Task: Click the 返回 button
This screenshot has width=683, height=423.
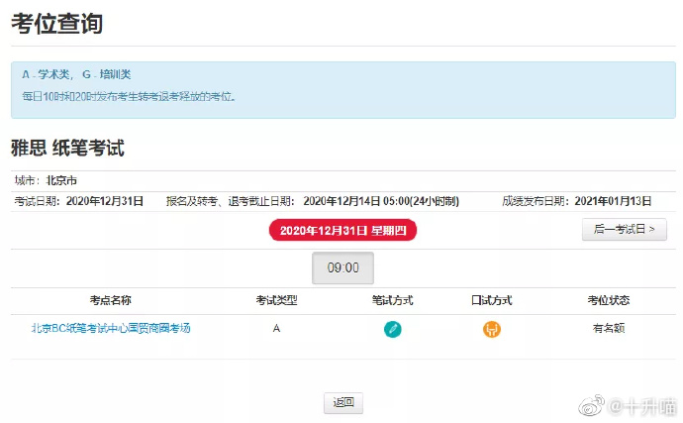Action: pos(343,403)
